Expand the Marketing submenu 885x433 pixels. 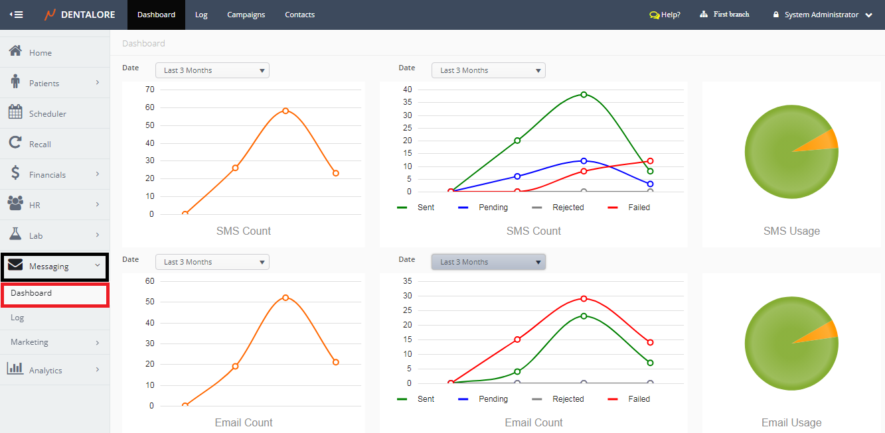tap(54, 342)
